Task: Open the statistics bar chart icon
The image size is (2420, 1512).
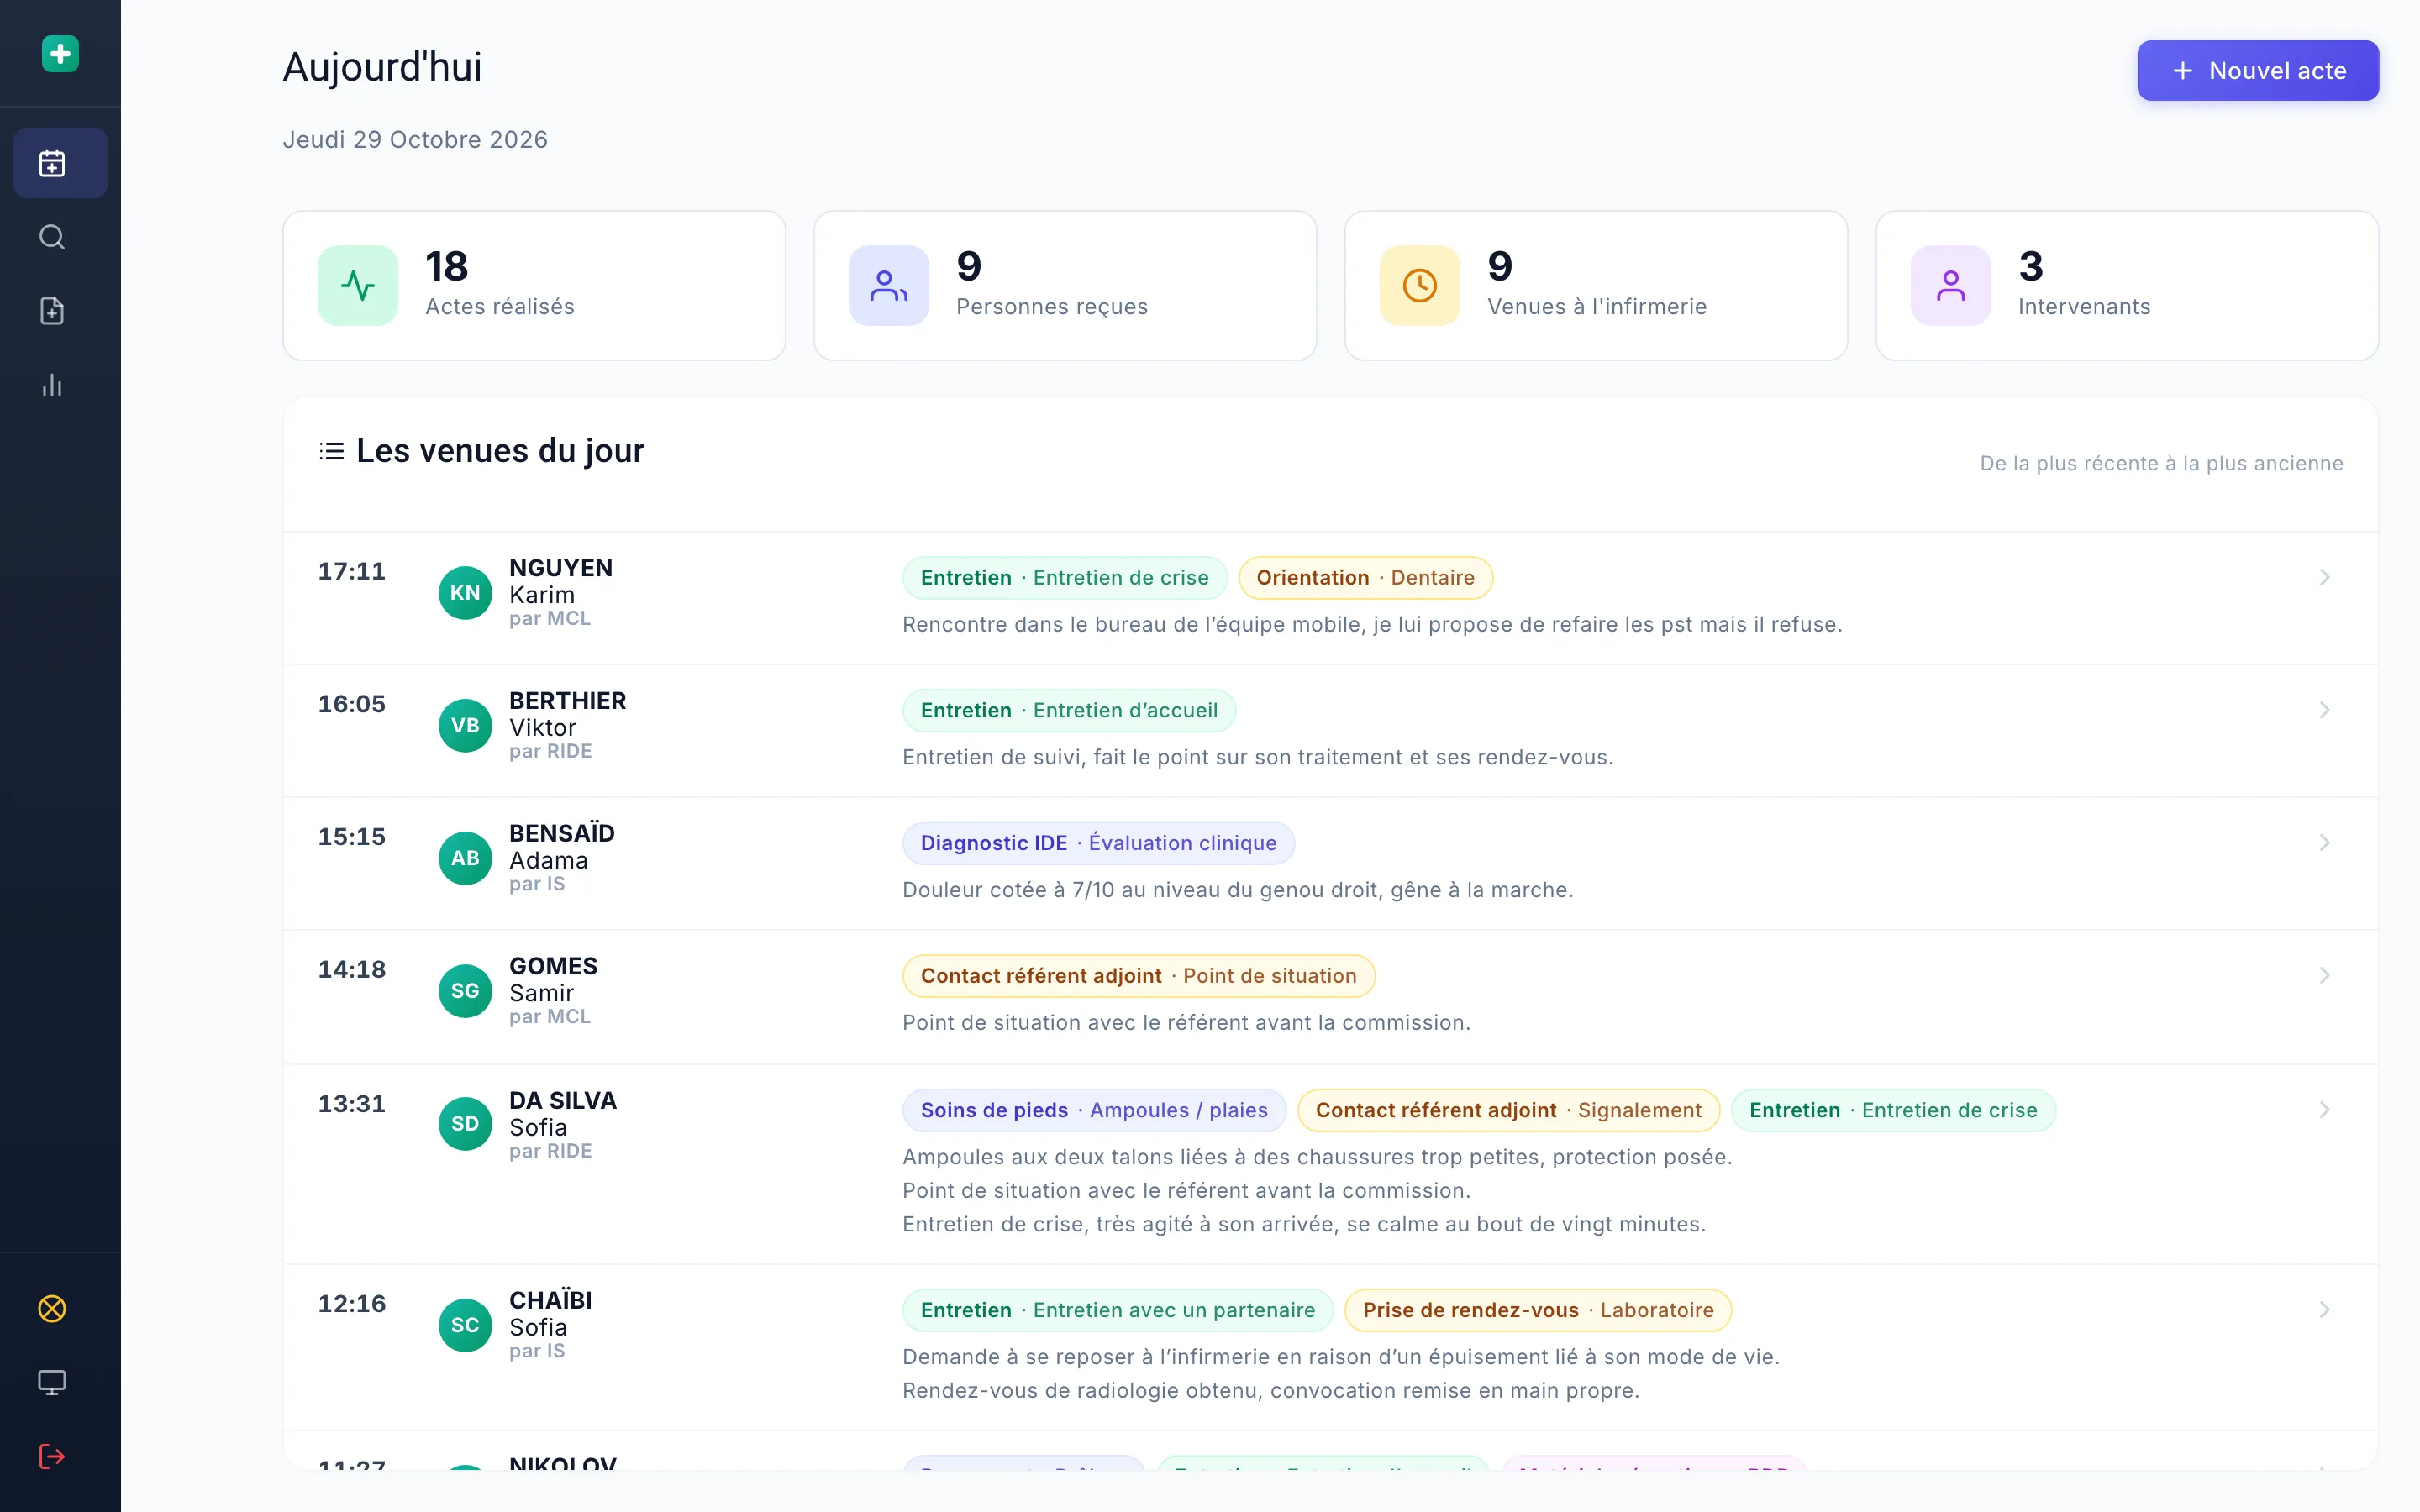Action: [x=52, y=385]
